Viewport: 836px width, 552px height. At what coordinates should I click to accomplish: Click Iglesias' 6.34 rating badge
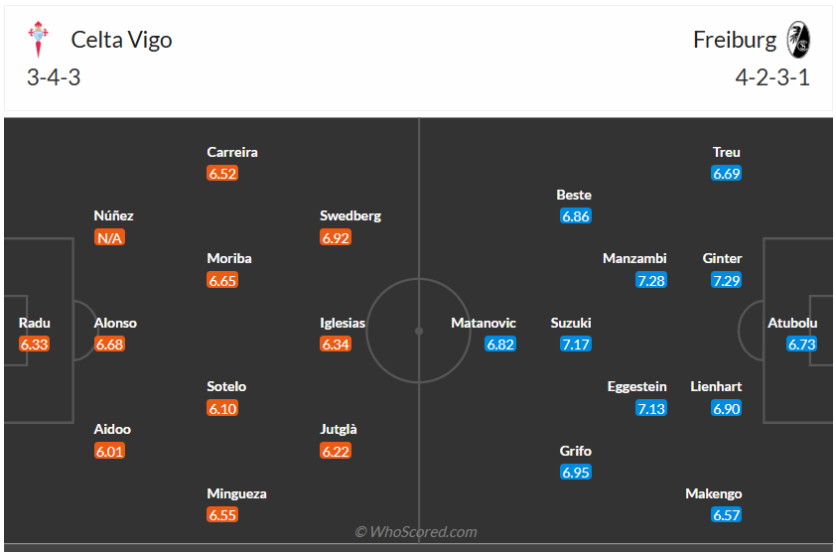click(x=336, y=345)
